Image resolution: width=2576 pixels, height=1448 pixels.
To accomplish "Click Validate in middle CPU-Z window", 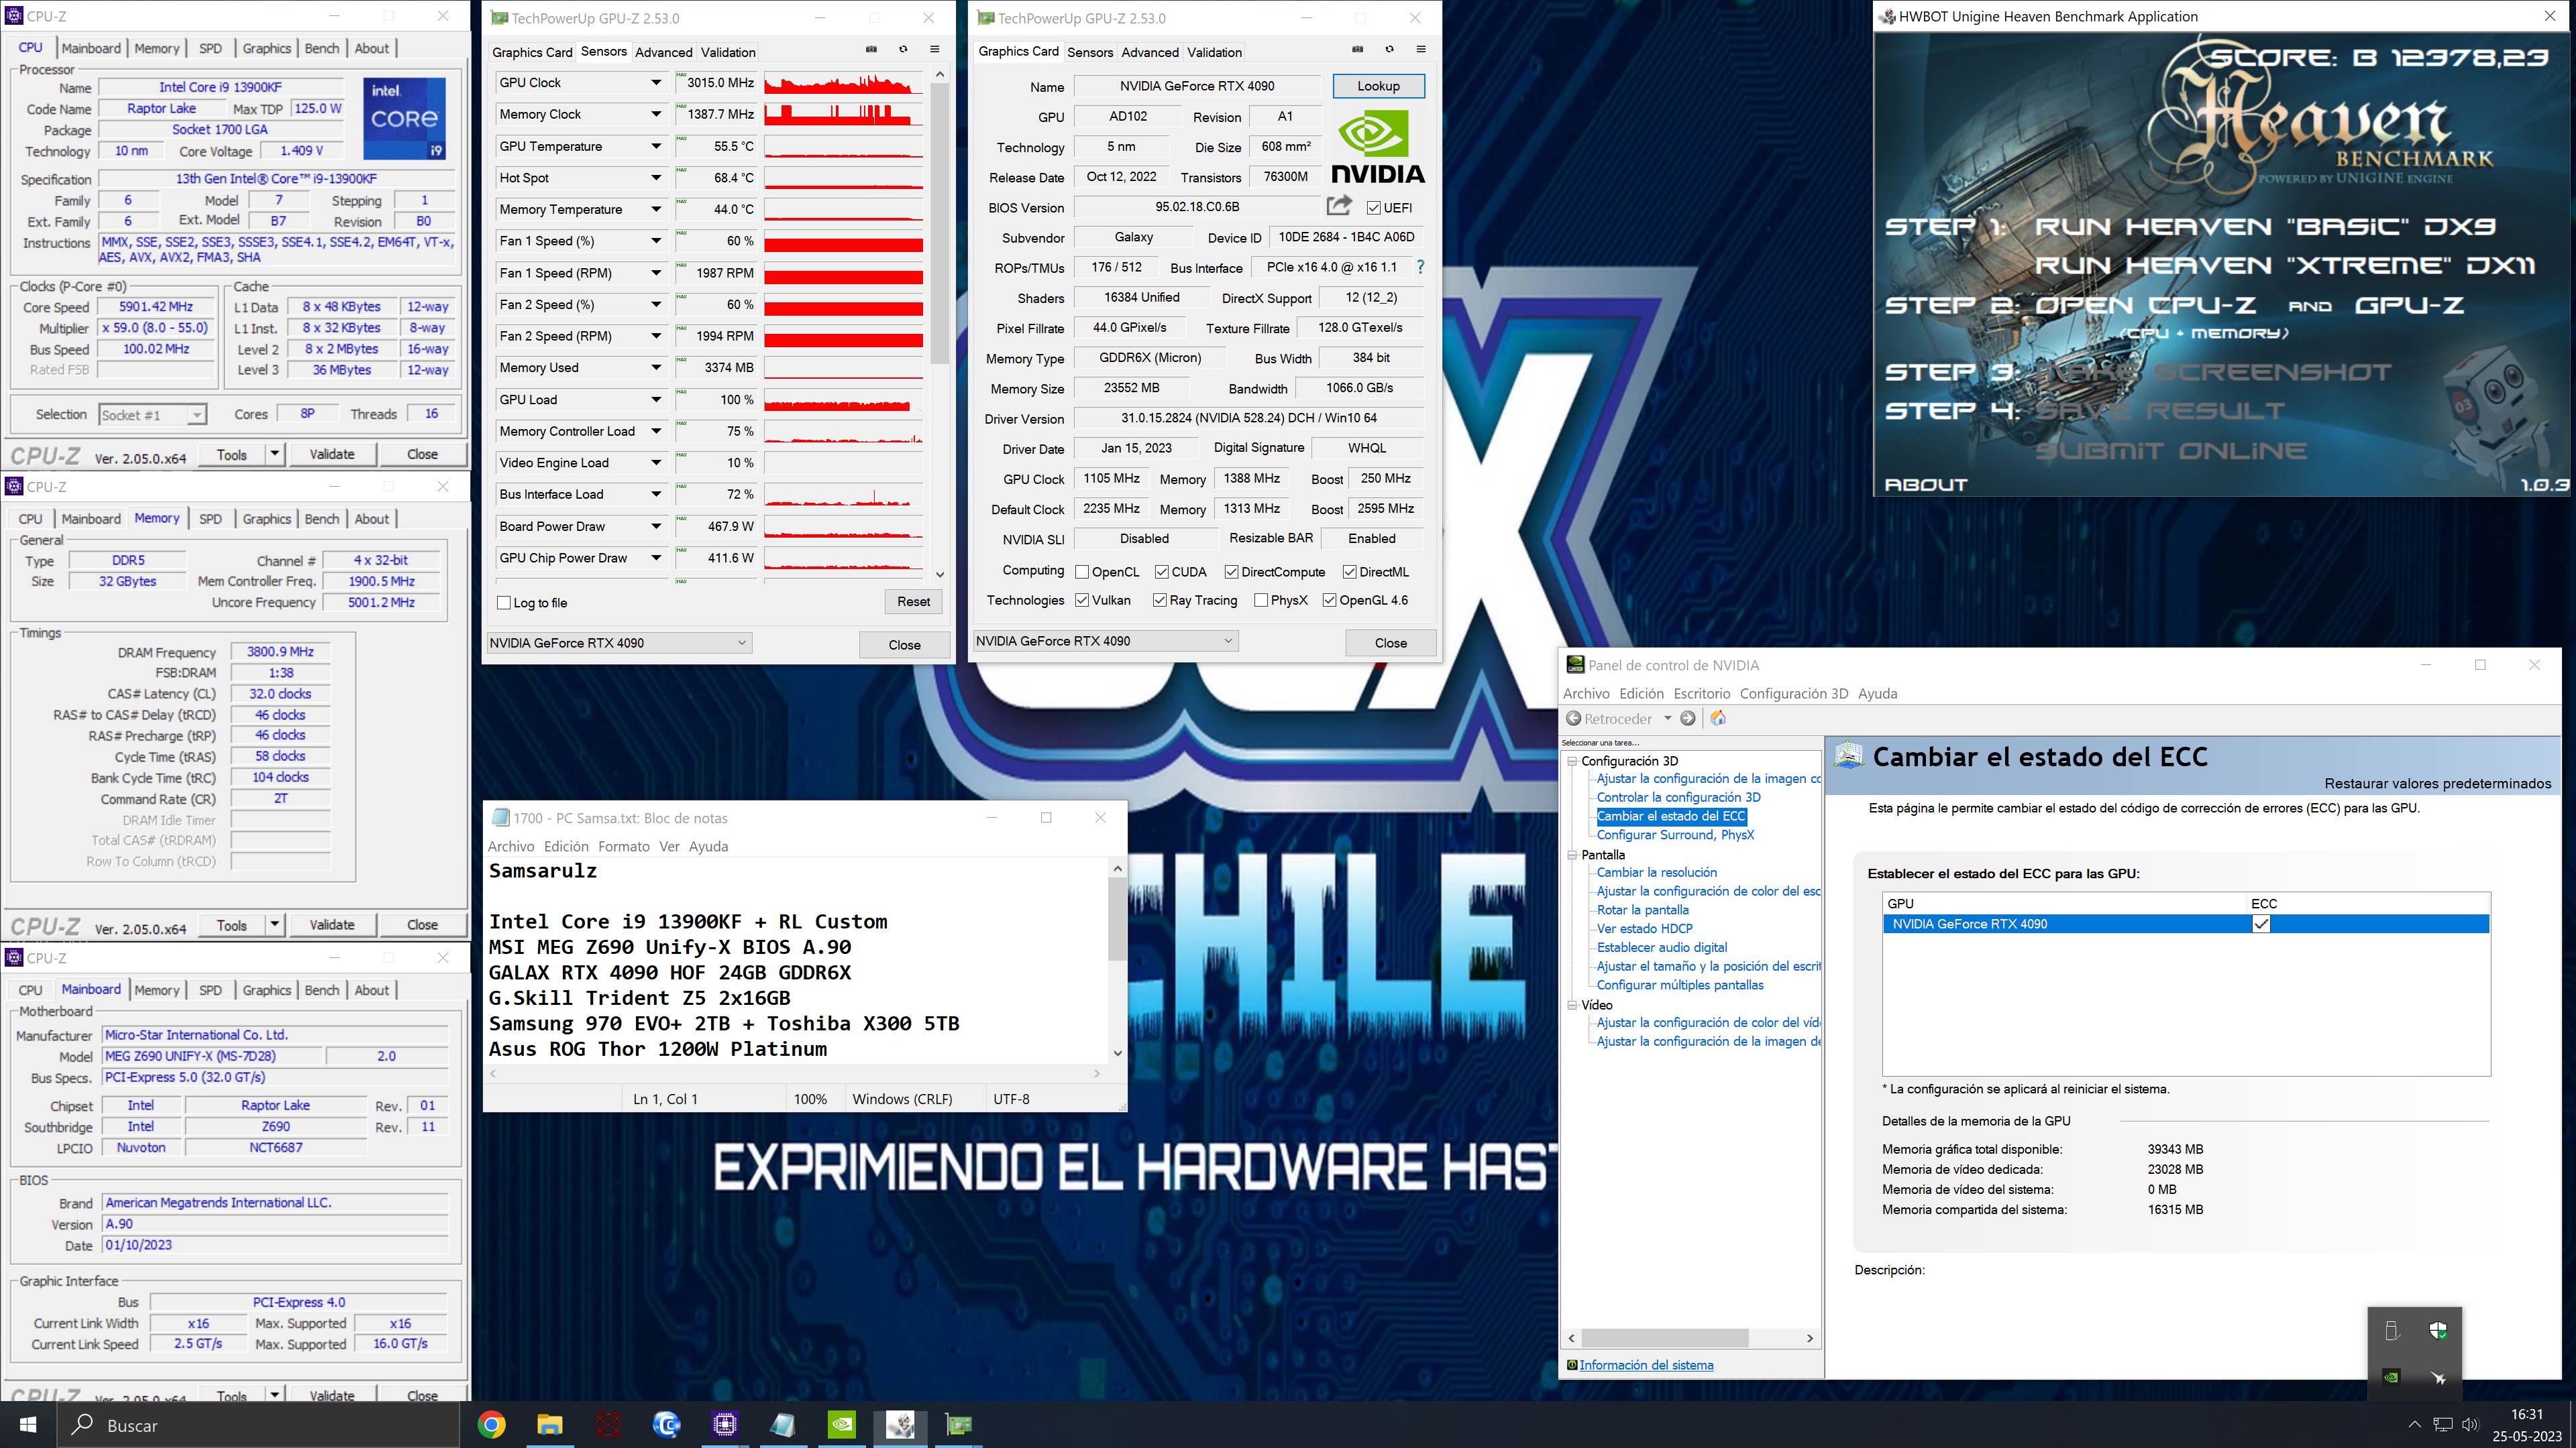I will [x=332, y=924].
